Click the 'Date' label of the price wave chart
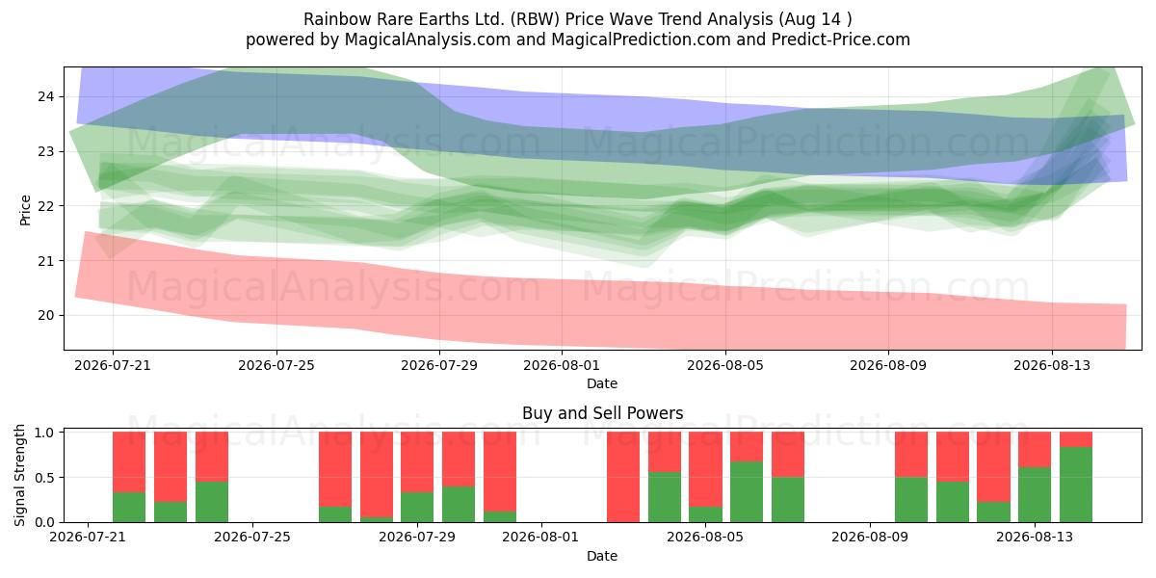The height and width of the screenshot is (578, 1156). coord(602,383)
